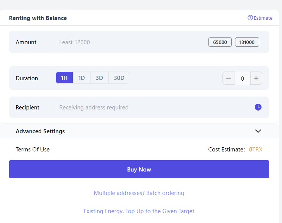Click the Advanced Settings label
The height and width of the screenshot is (223, 282).
(x=40, y=131)
